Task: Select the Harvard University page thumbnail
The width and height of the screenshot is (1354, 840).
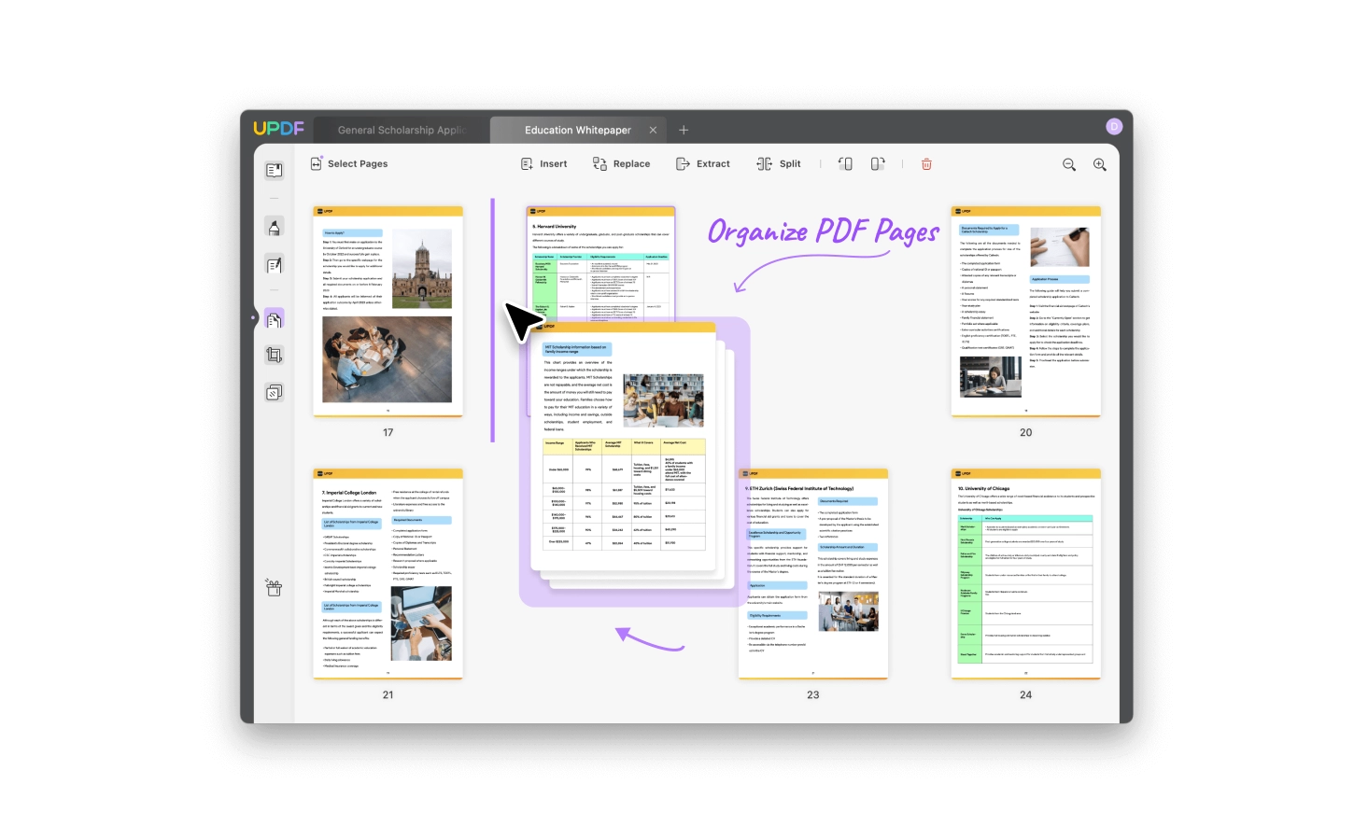Action: [x=600, y=263]
